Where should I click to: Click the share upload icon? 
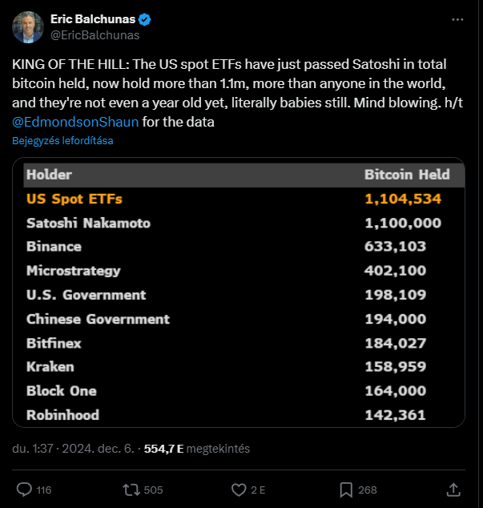point(453,490)
